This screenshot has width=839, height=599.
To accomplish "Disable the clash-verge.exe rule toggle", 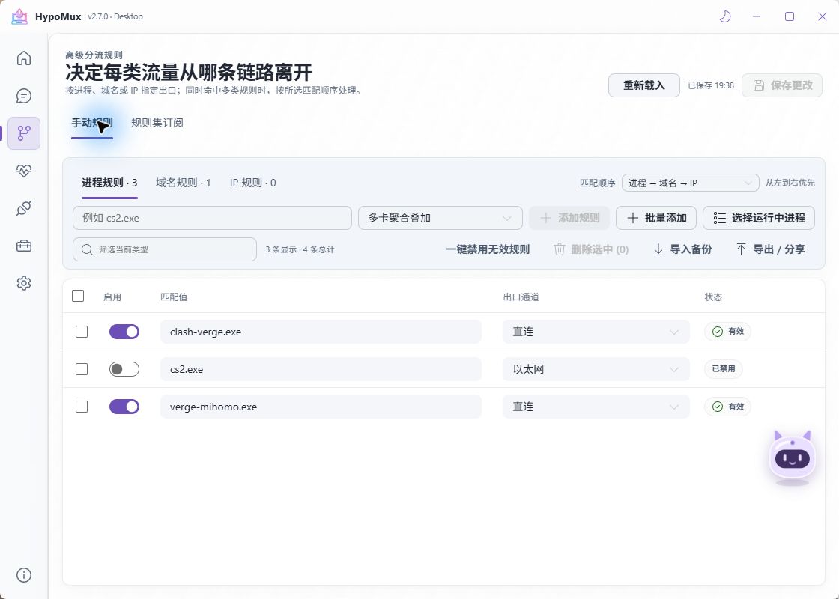I will [124, 332].
